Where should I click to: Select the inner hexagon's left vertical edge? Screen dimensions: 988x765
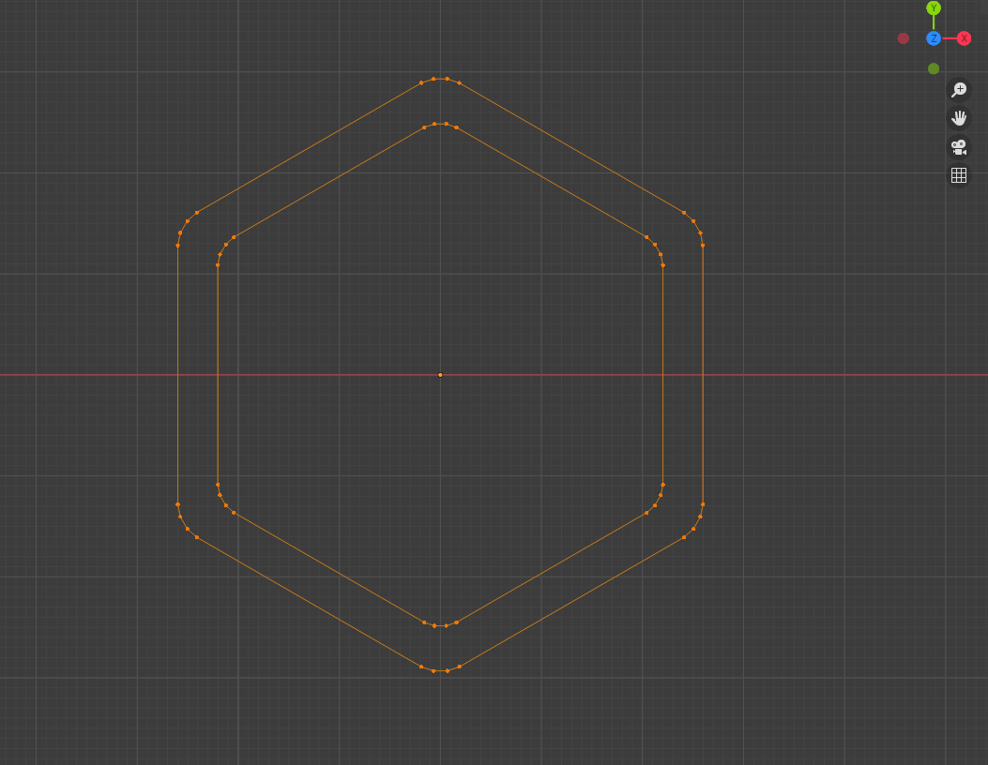point(218,375)
